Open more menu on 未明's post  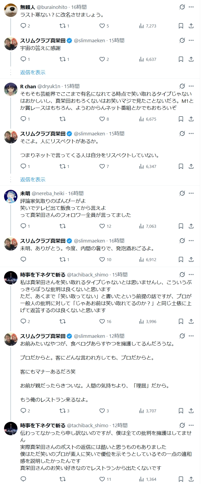tap(191, 193)
